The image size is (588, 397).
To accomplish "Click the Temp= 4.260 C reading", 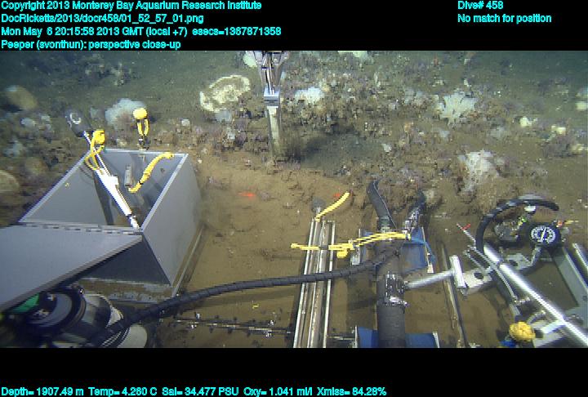I will pyautogui.click(x=122, y=391).
